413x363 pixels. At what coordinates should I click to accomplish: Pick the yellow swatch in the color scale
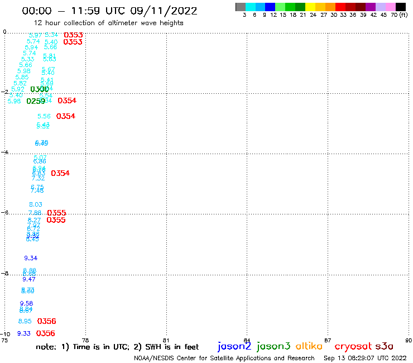pyautogui.click(x=310, y=7)
